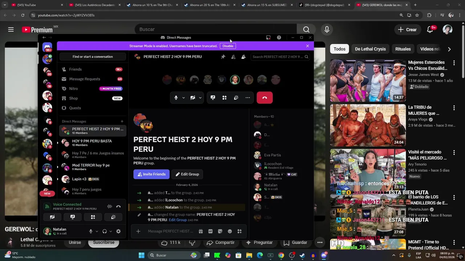
Task: Open Shop in Discord sidebar
Action: coord(93,98)
